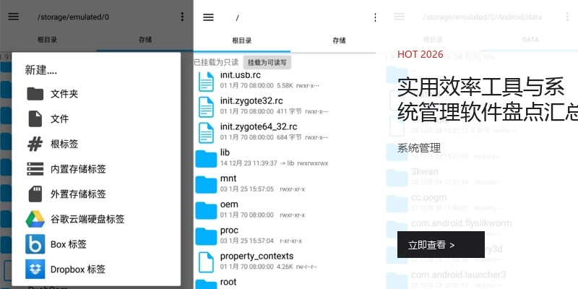The height and width of the screenshot is (289, 578).
Task: Click the document icon of init.zygote64_32.rc
Action: [x=206, y=133]
